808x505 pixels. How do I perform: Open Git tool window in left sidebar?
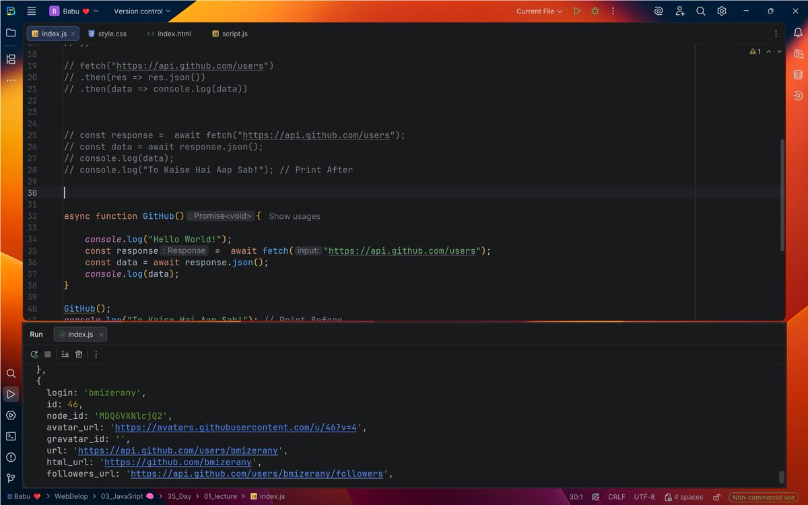pos(11,478)
